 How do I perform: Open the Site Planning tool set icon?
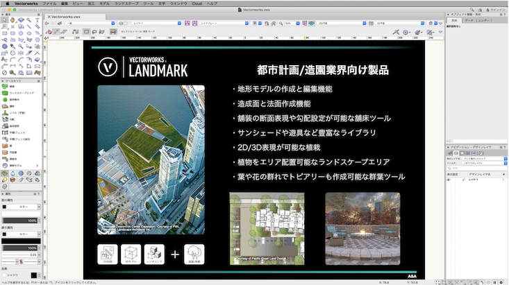click(x=5, y=173)
